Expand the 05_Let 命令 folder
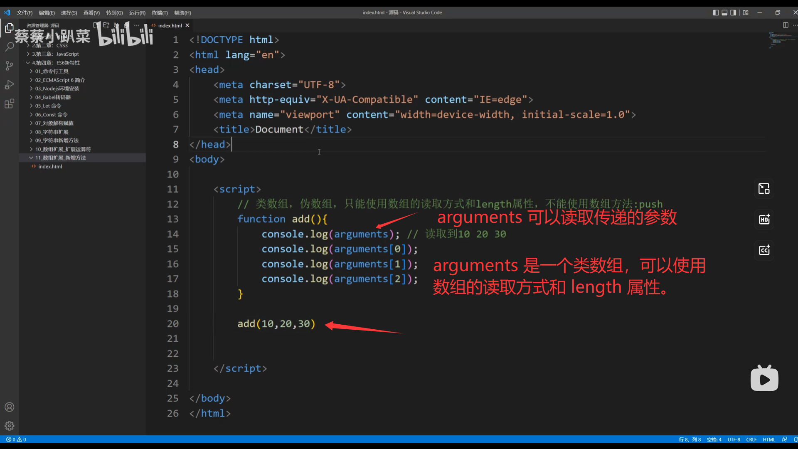This screenshot has height=449, width=798. 48,106
